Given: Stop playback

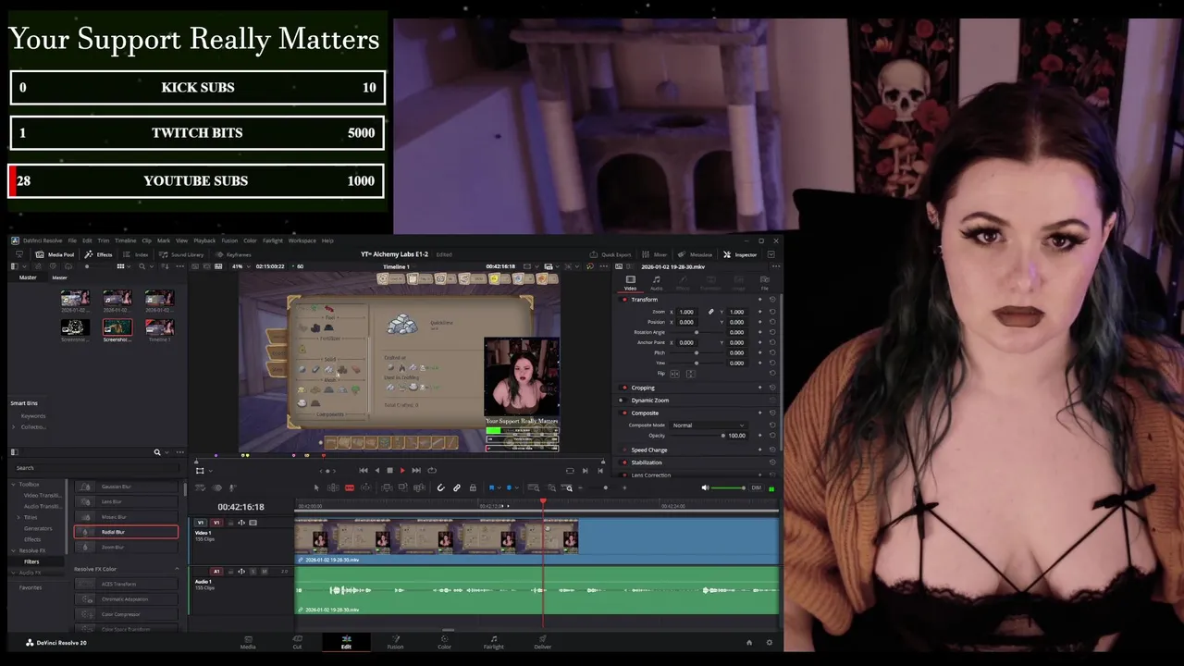Looking at the screenshot, I should pyautogui.click(x=389, y=470).
